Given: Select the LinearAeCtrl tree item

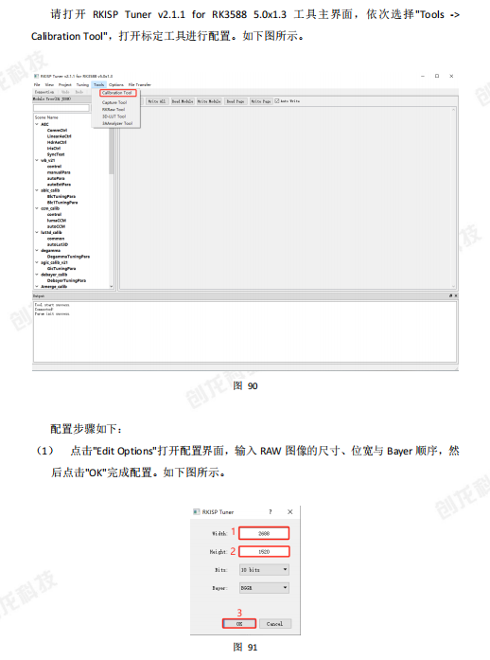Looking at the screenshot, I should [60, 136].
